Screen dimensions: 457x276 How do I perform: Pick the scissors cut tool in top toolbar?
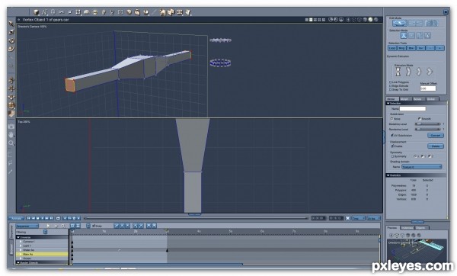point(61,12)
